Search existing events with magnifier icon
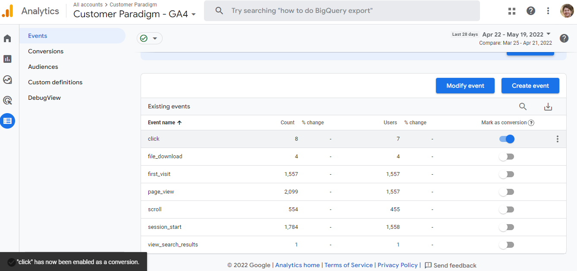 (x=523, y=107)
